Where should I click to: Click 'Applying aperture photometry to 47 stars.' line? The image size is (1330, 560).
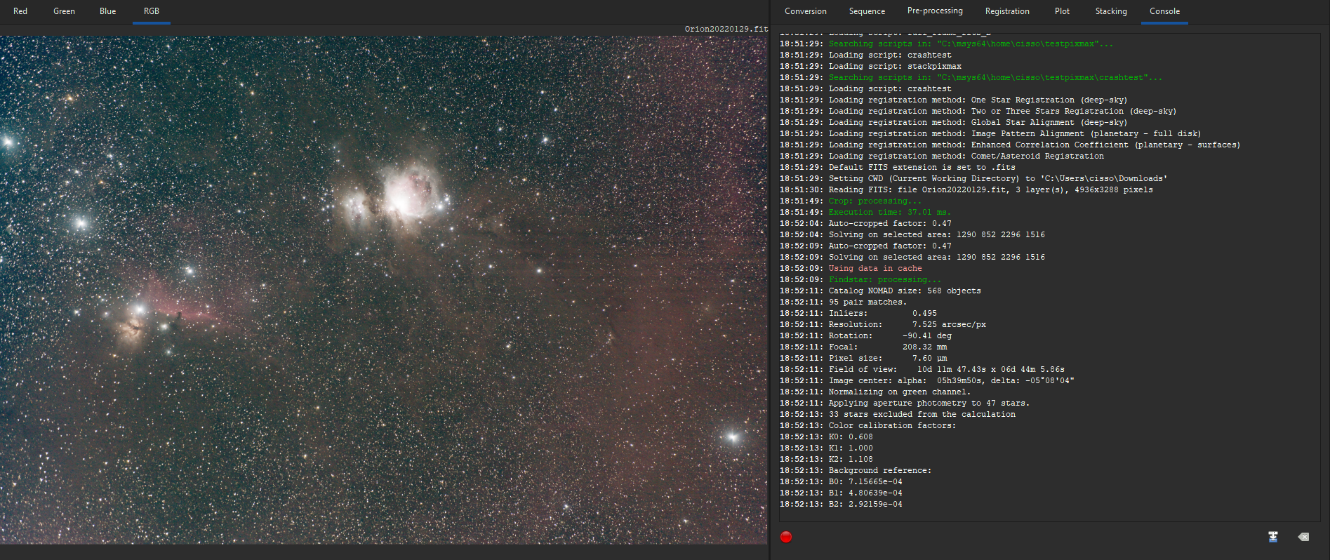[x=904, y=404]
